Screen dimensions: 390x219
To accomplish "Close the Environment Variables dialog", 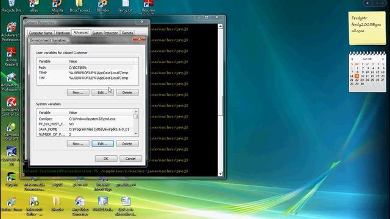I will tap(139, 39).
